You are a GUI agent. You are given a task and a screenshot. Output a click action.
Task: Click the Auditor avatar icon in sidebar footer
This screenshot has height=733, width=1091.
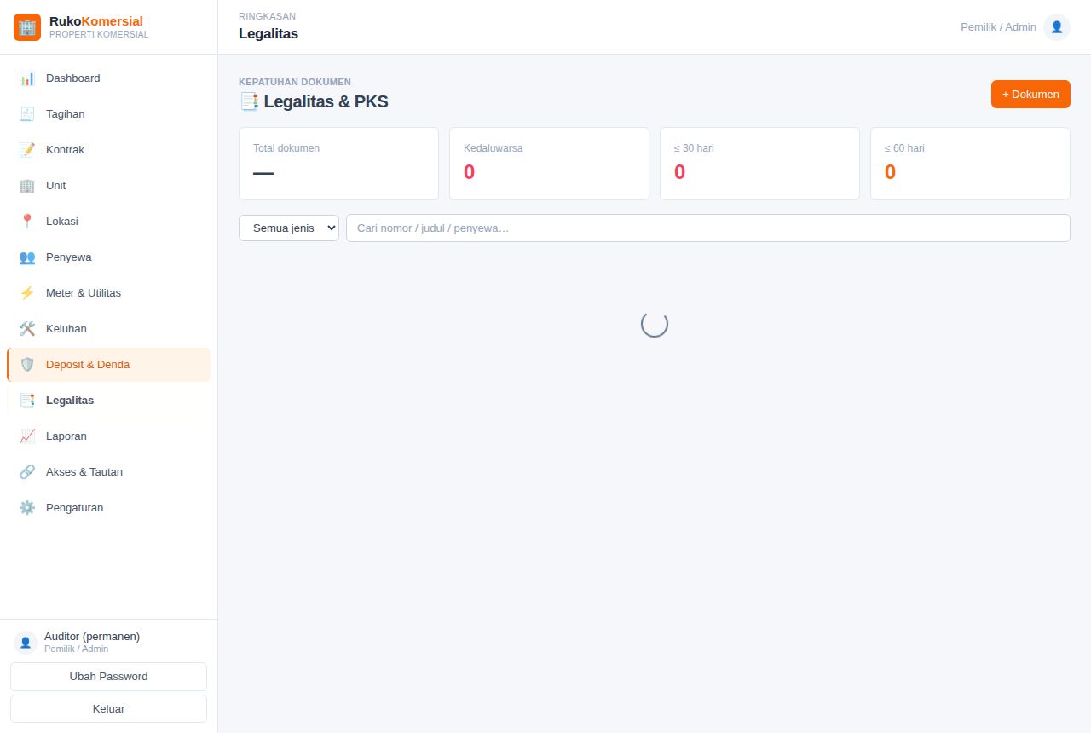(x=26, y=643)
